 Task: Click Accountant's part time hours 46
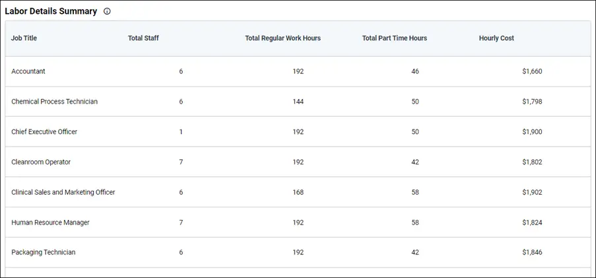pos(415,71)
